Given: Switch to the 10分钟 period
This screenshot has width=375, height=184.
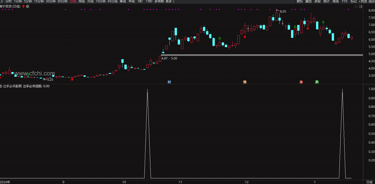Looking at the screenshot, I should 101,2.
